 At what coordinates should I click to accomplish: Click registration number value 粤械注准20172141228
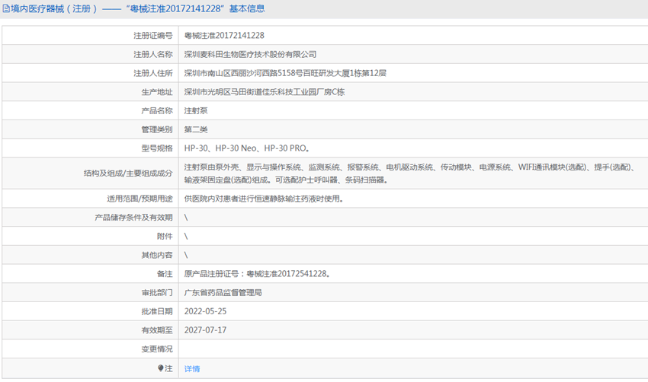[224, 35]
